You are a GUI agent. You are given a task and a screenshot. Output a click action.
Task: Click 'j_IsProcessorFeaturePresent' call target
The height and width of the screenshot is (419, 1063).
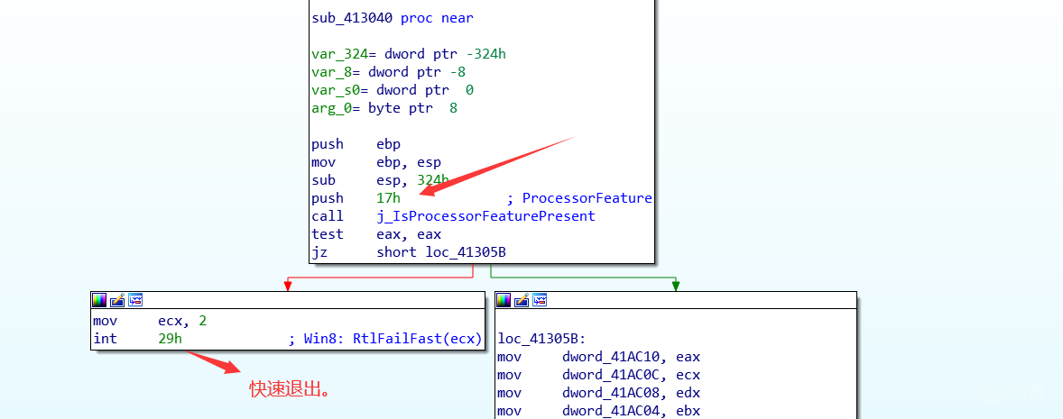click(486, 216)
